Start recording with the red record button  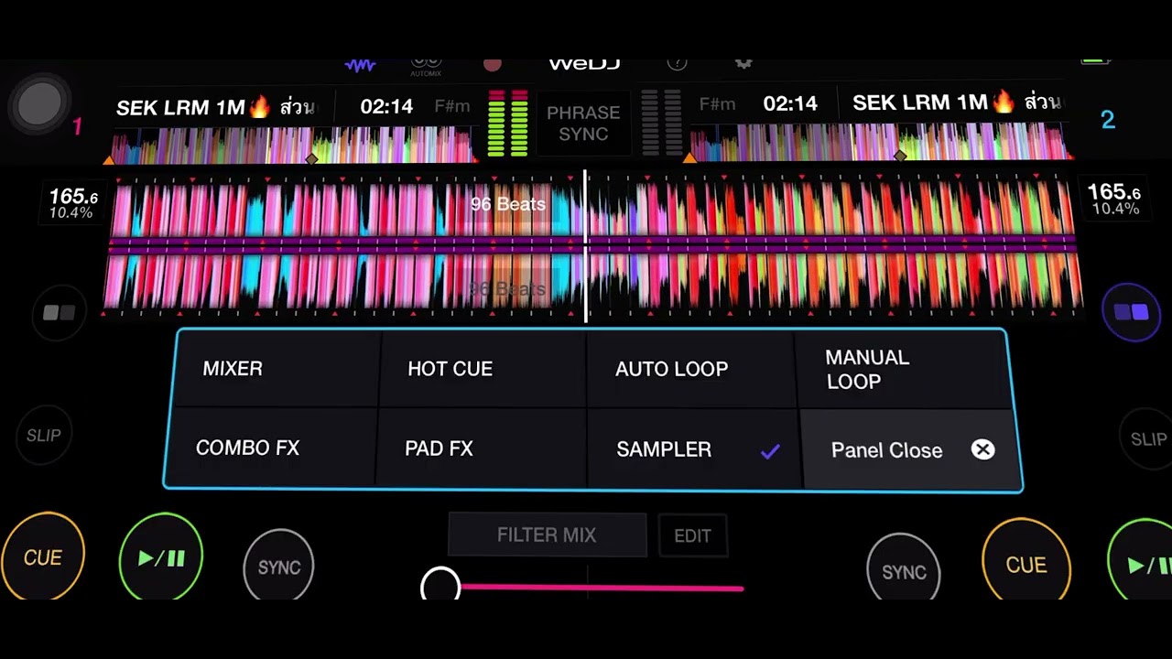(493, 64)
